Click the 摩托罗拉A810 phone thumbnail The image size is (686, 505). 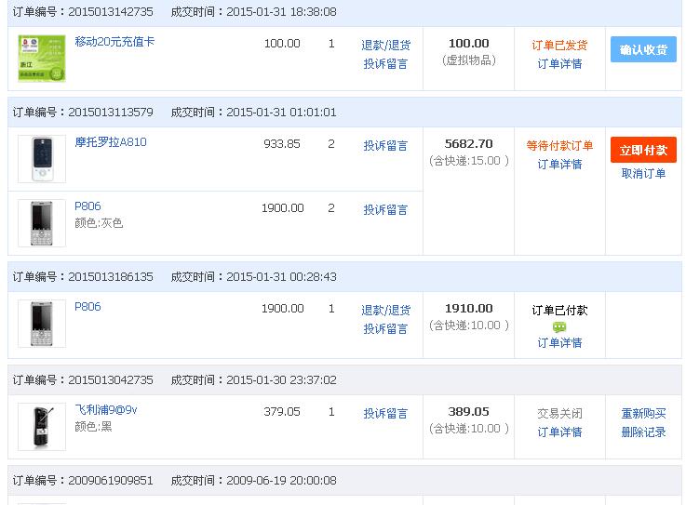(x=42, y=159)
